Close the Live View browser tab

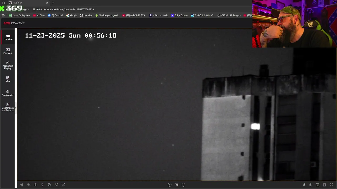tap(47, 3)
